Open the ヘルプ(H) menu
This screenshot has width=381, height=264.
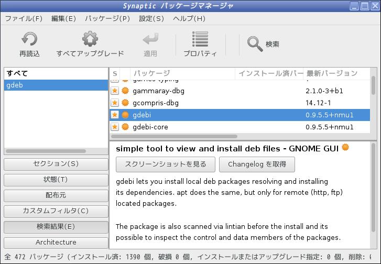pos(189,19)
